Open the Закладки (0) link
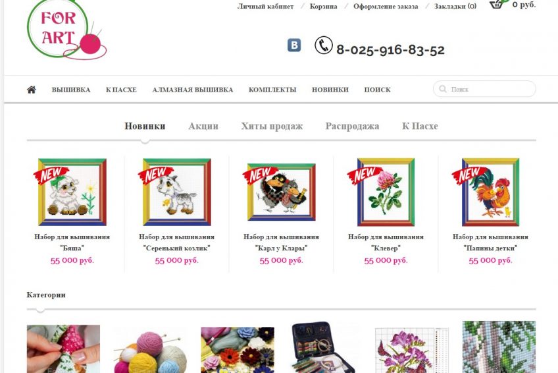558x373 pixels. point(455,7)
